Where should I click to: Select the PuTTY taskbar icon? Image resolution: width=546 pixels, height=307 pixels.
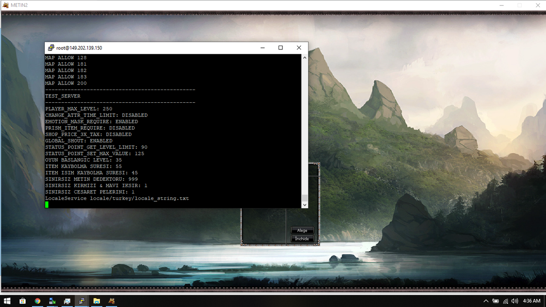click(82, 301)
